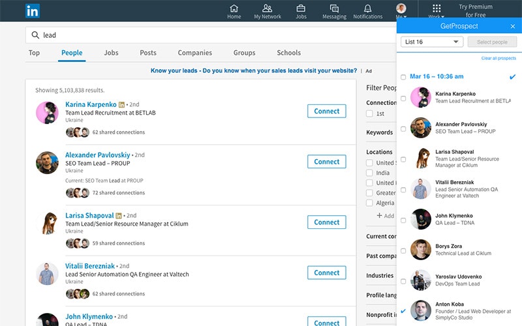Check Larisa Shapoval in GetProspect list

403,159
